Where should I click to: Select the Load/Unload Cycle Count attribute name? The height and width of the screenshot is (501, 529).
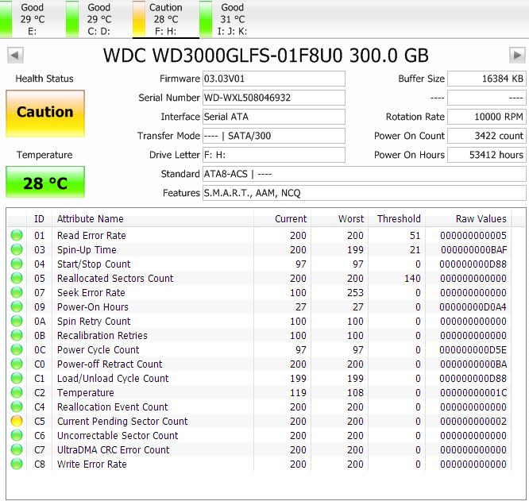pos(113,379)
